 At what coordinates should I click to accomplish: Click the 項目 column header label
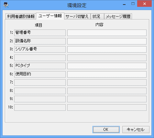tap(38, 25)
